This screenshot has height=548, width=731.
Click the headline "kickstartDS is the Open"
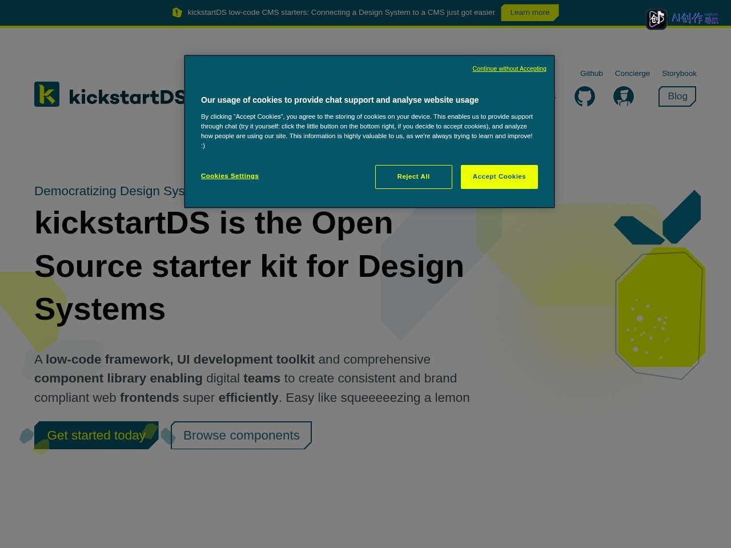pyautogui.click(x=214, y=223)
